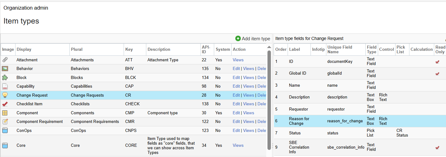
Task: Open the Edit link for Change Request
Action: (236, 95)
